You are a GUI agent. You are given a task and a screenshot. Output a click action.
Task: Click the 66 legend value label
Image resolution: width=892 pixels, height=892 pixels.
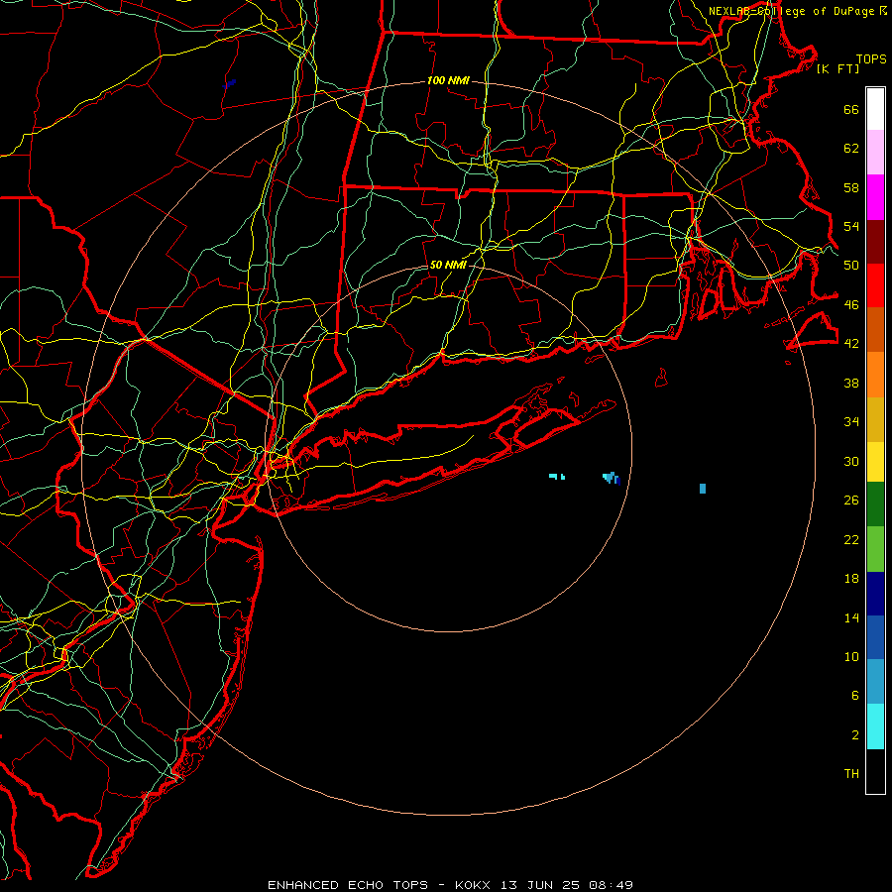point(851,109)
